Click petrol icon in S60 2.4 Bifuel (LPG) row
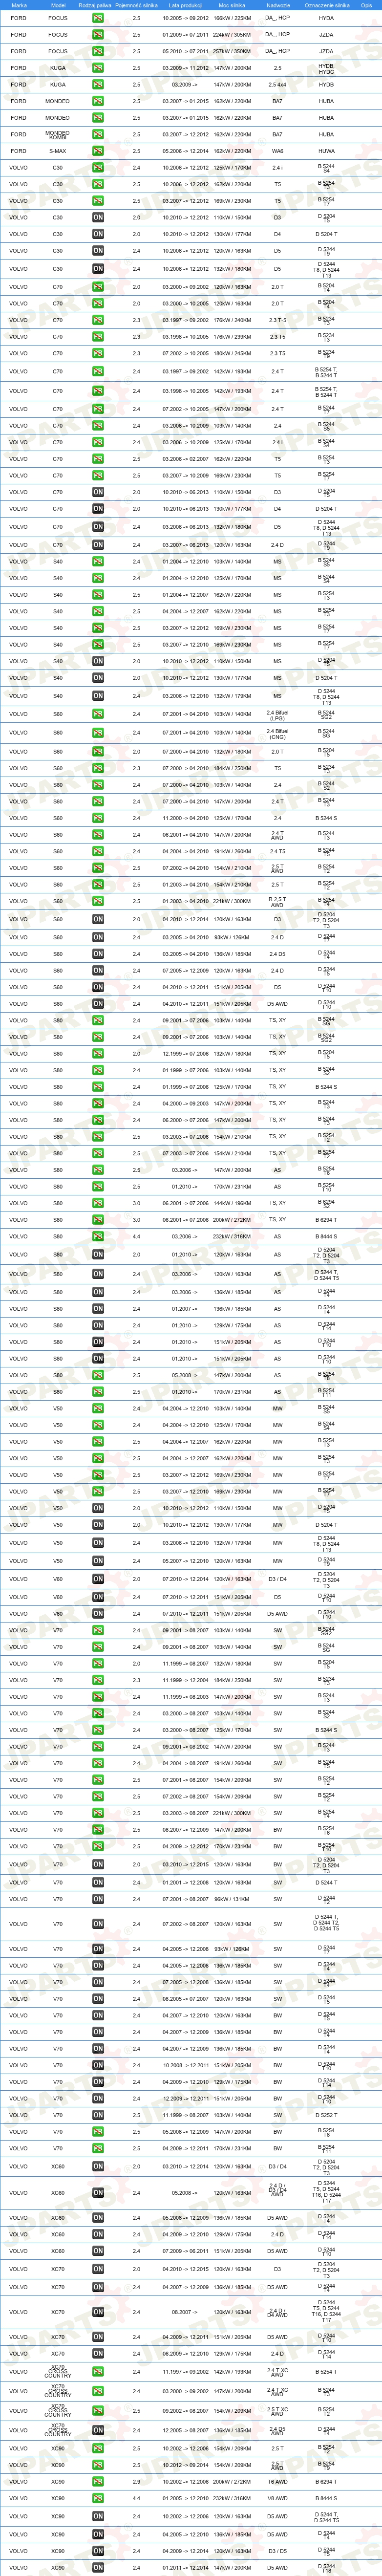382x2576 pixels. pyautogui.click(x=98, y=714)
